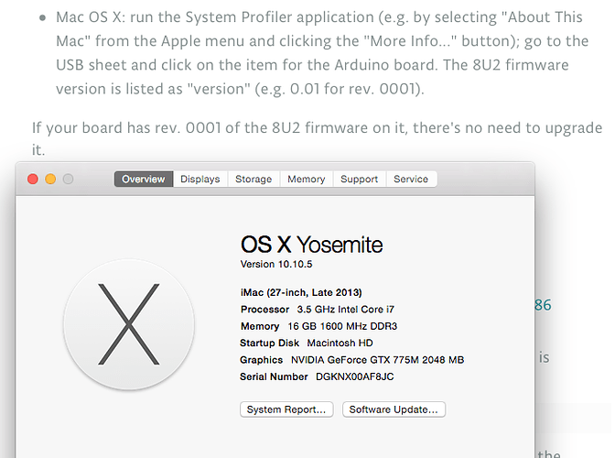Click the serial number DGKNX00AF8JC
The image size is (615, 458).
pos(355,376)
